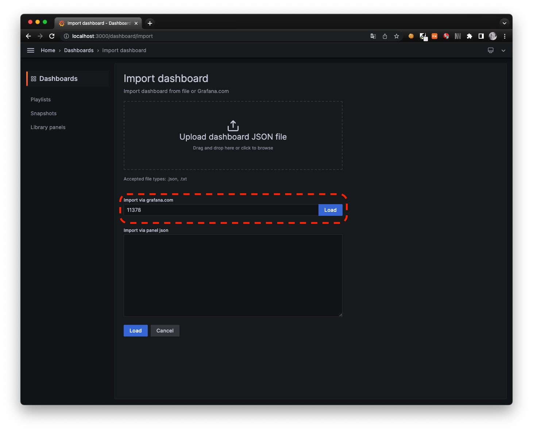The width and height of the screenshot is (533, 432).
Task: Click Load next to the 11378 field
Action: 331,210
